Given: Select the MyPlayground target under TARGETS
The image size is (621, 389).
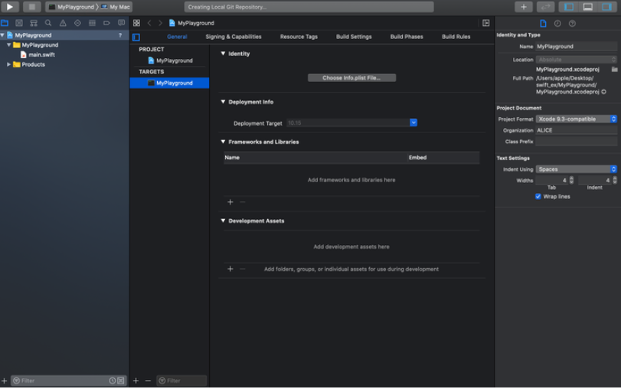Looking at the screenshot, I should click(x=169, y=83).
